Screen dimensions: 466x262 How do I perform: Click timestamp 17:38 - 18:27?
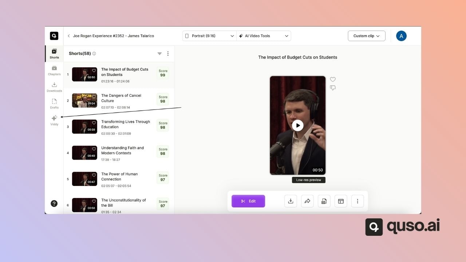tap(111, 160)
